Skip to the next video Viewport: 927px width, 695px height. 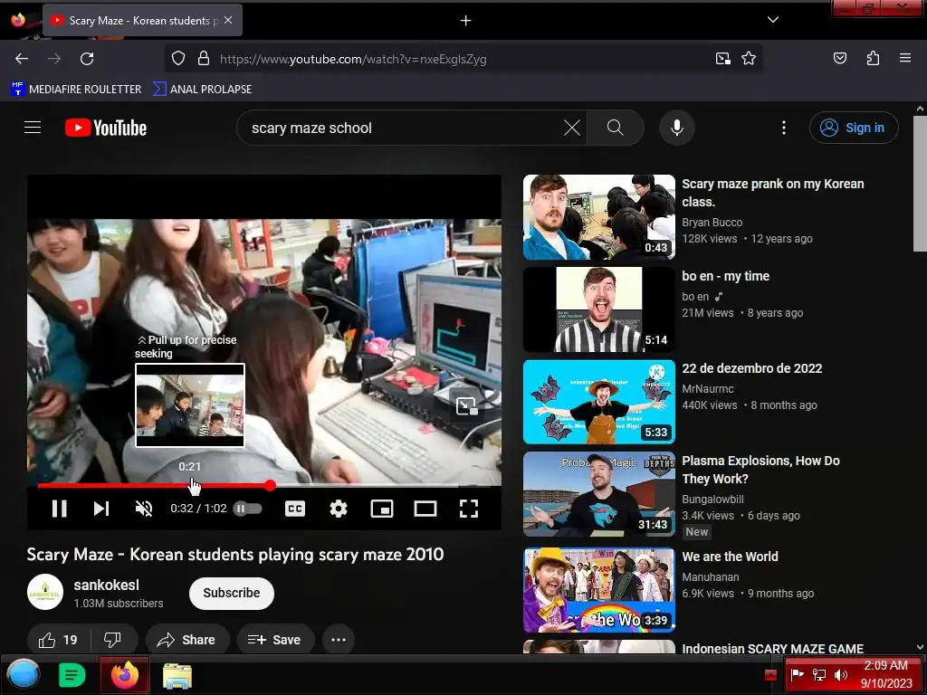(x=101, y=509)
